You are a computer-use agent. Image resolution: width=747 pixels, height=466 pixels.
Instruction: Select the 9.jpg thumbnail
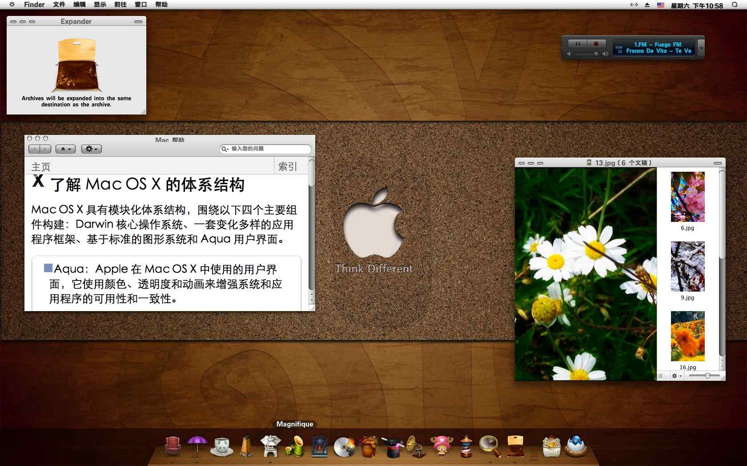tap(687, 266)
